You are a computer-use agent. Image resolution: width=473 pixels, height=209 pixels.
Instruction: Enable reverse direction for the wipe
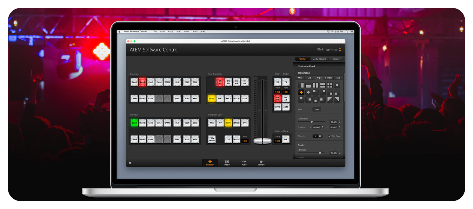click(x=320, y=136)
